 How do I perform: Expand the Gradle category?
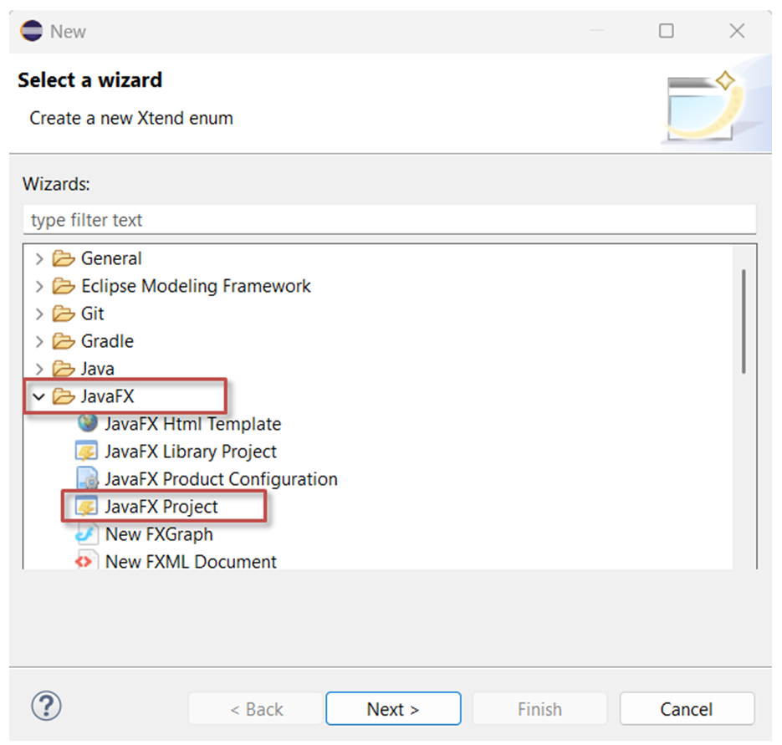click(38, 341)
